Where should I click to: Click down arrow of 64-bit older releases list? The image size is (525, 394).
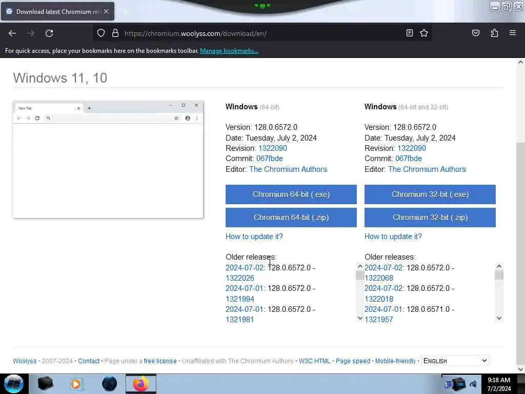360,318
